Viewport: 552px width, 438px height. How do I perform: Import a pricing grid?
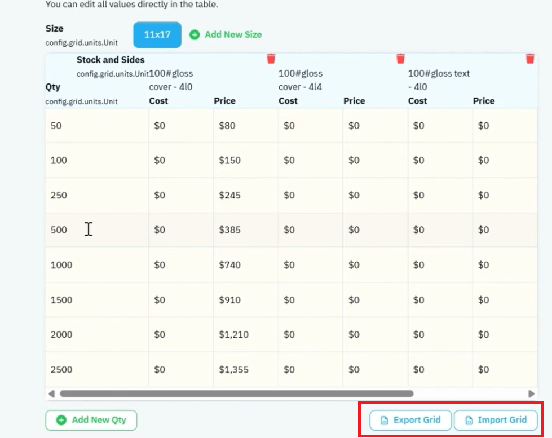pos(496,420)
